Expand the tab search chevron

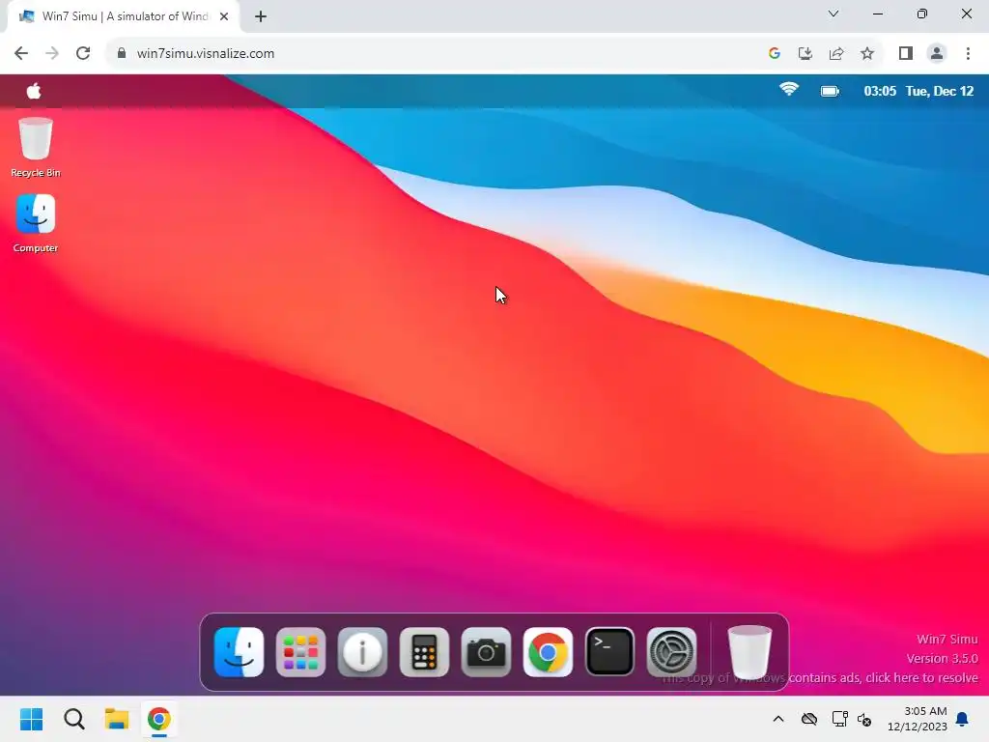tap(834, 14)
